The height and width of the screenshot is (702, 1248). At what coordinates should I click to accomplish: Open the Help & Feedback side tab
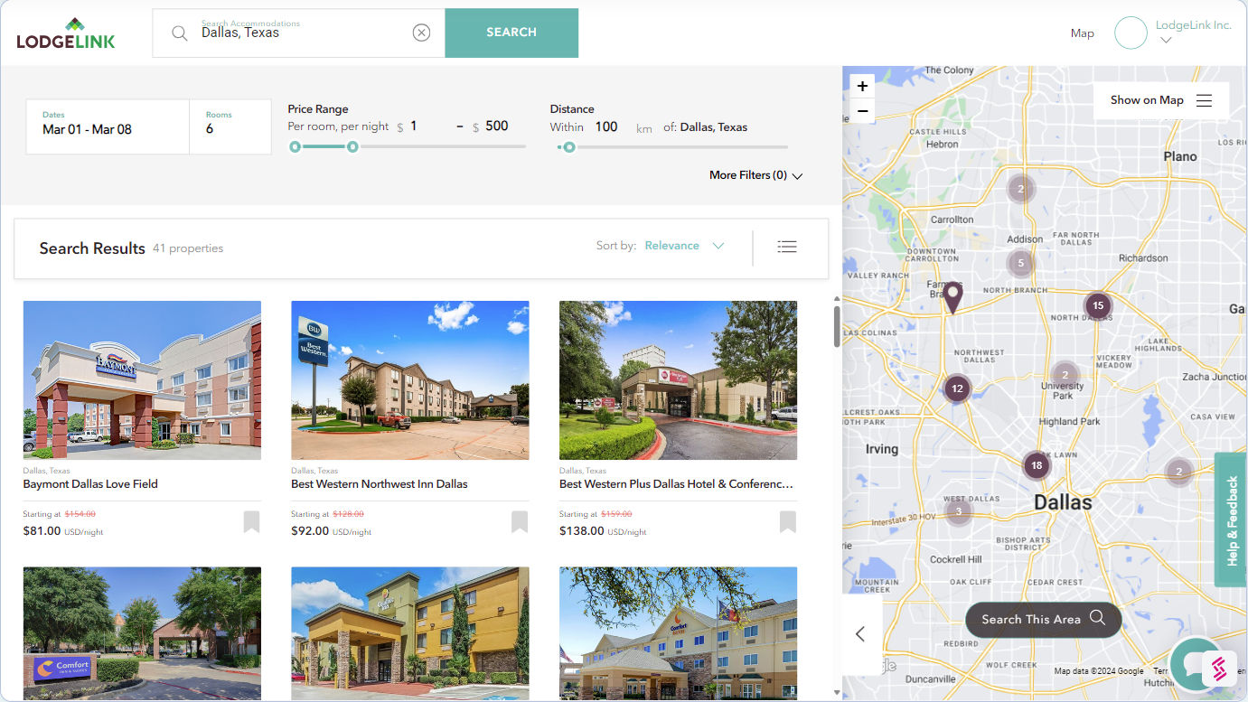[x=1232, y=519]
